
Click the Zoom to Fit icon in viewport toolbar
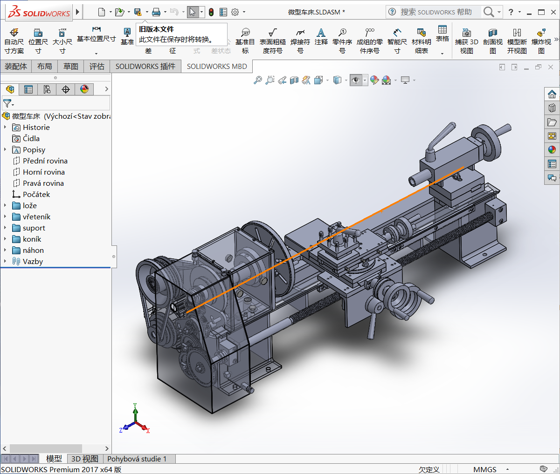(x=257, y=80)
